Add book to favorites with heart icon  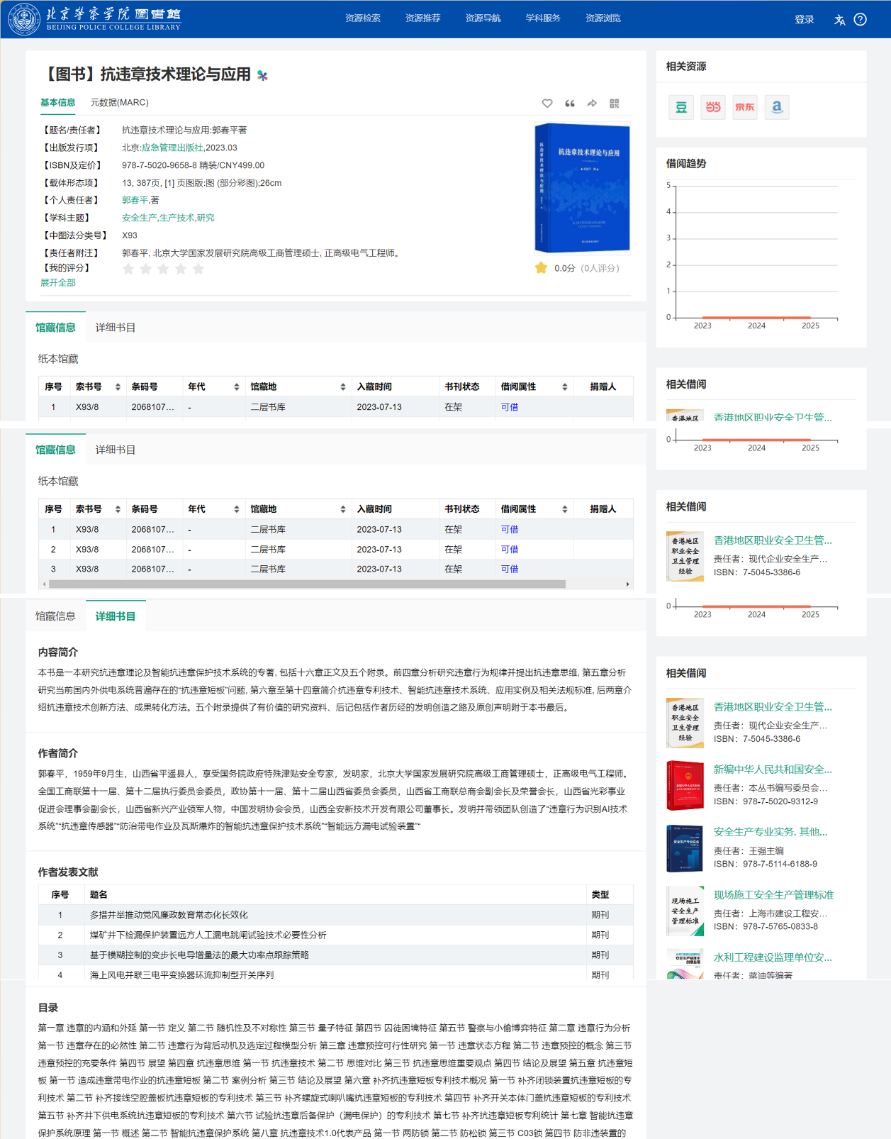coord(547,104)
